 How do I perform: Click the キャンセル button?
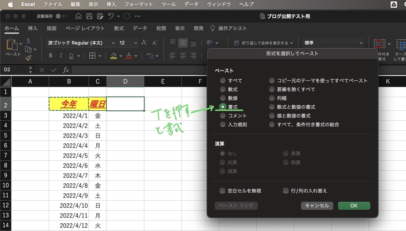point(317,206)
